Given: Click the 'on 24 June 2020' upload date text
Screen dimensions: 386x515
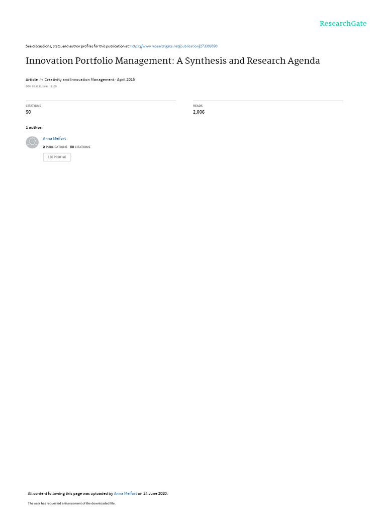Looking at the screenshot, I should pyautogui.click(x=153, y=493).
